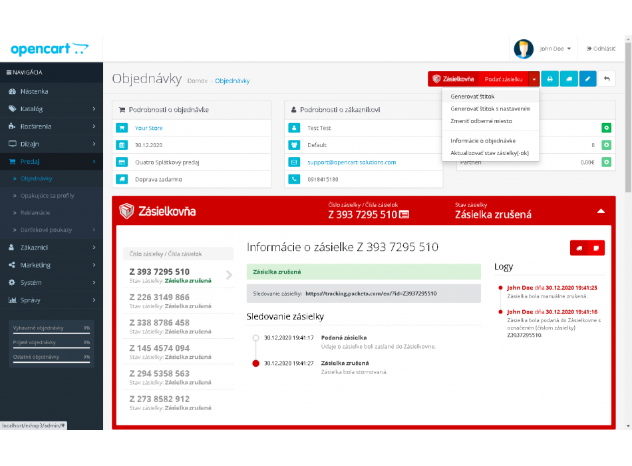This screenshot has width=632, height=466.
Task: Click the green plus button beside value 0
Action: click(606, 145)
